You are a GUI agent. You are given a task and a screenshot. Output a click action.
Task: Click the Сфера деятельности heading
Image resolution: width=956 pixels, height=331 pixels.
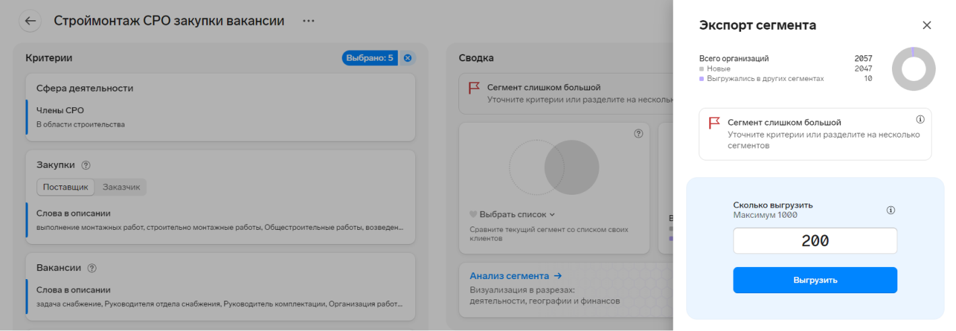tap(85, 88)
